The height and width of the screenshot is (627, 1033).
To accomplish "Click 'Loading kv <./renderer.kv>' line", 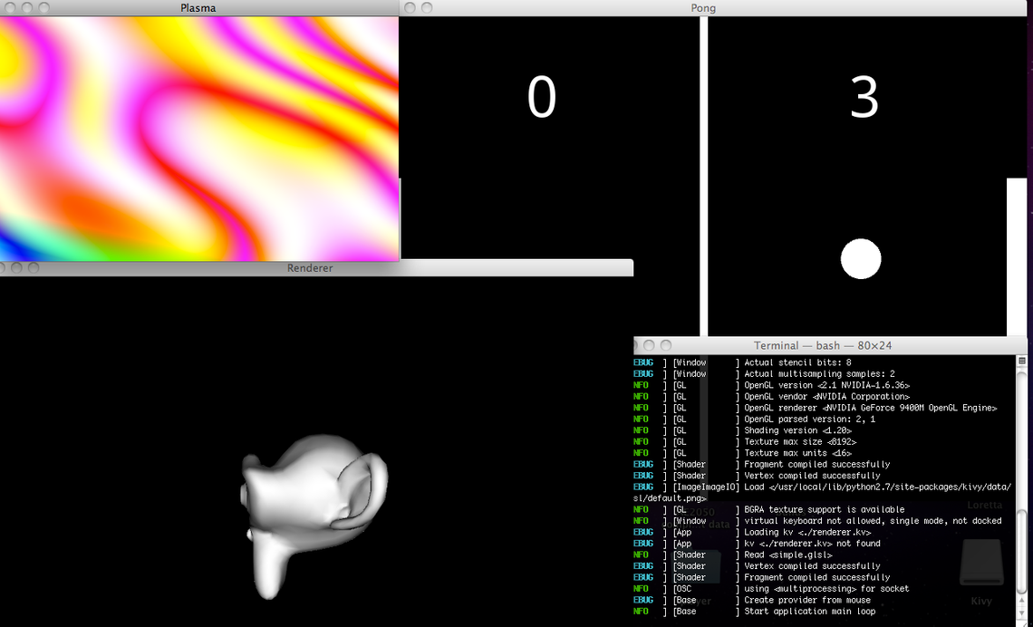I will 807,532.
